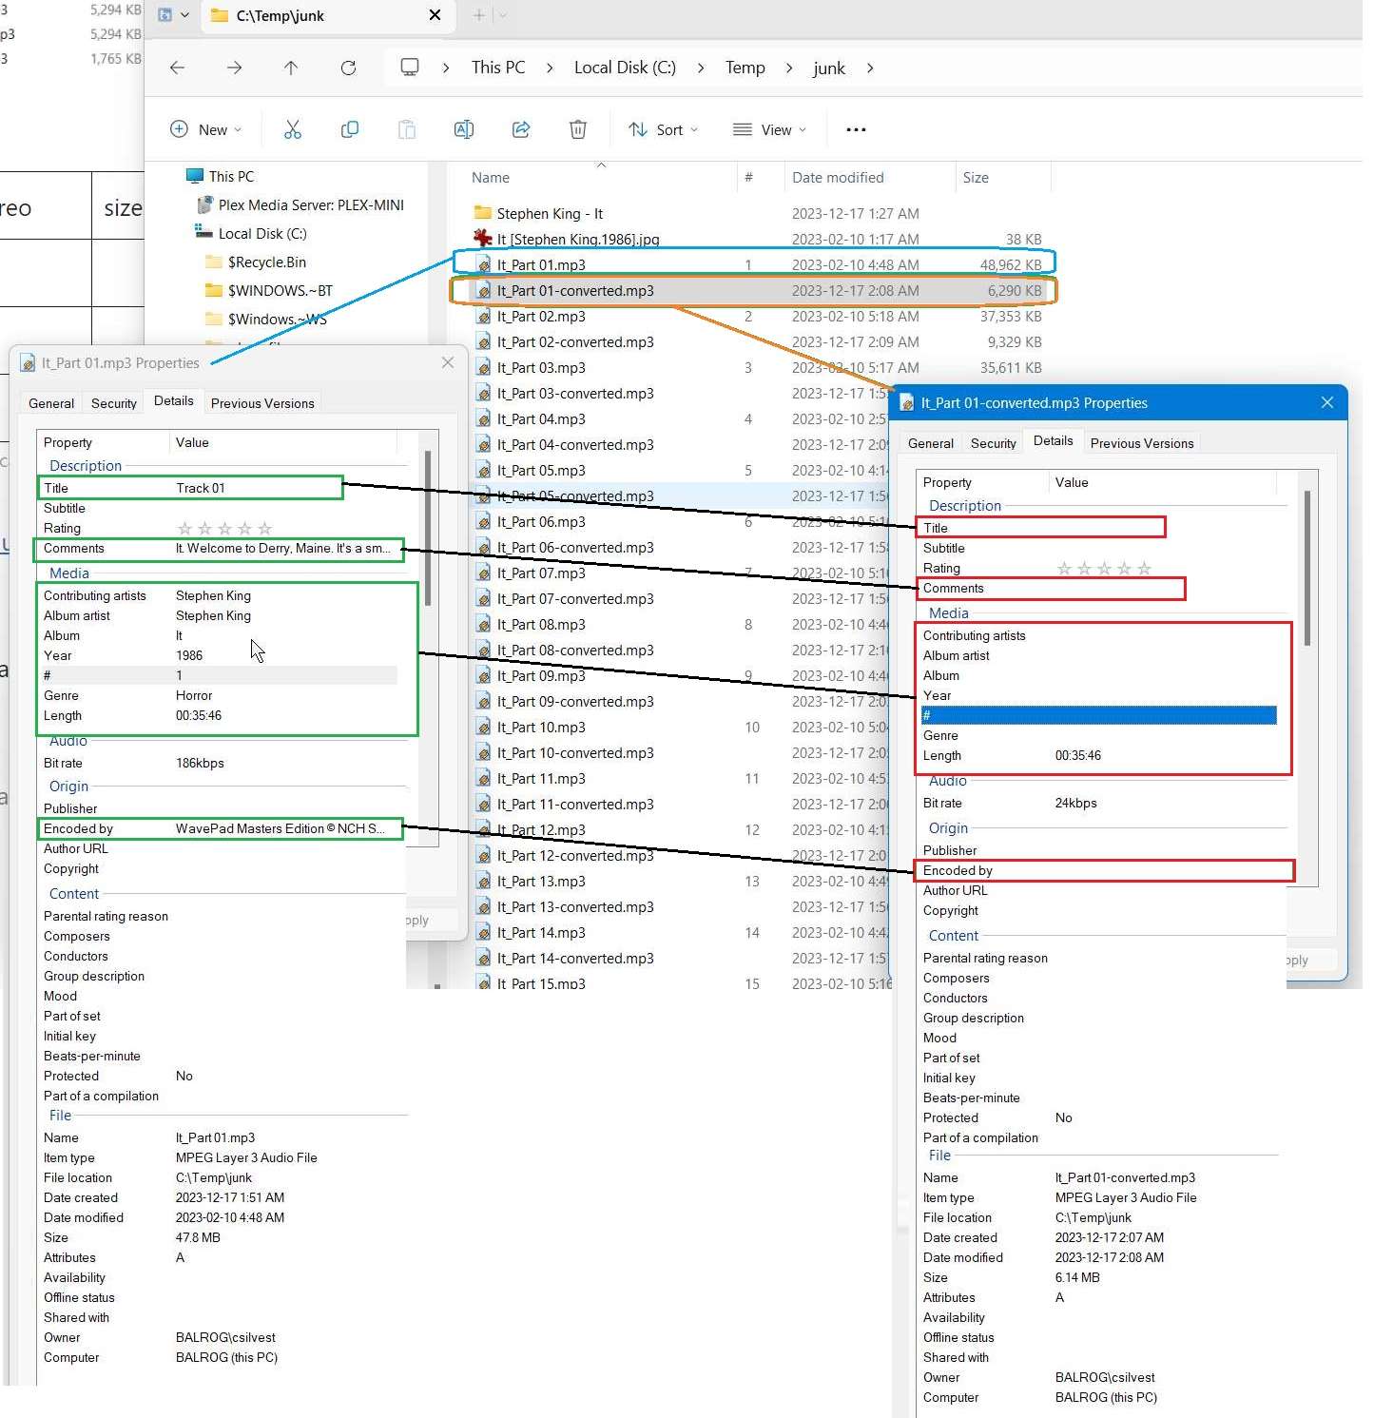Click the Copy icon in toolbar
This screenshot has height=1418, width=1374.
tap(350, 129)
